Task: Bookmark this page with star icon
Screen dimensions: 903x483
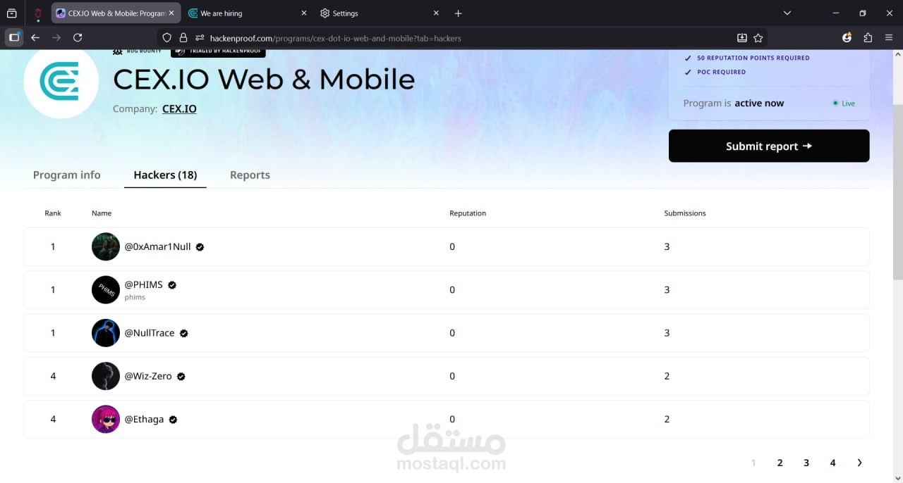Action: (758, 38)
